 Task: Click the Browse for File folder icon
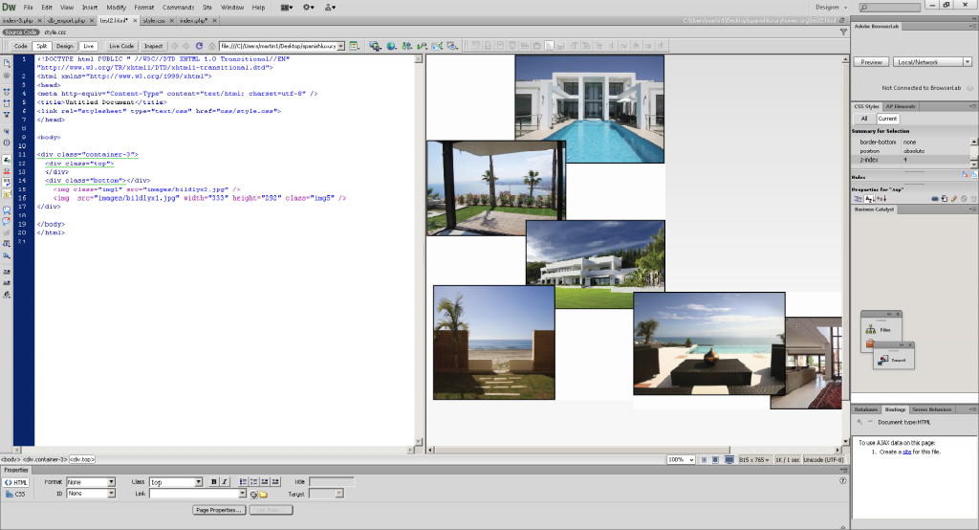(264, 495)
